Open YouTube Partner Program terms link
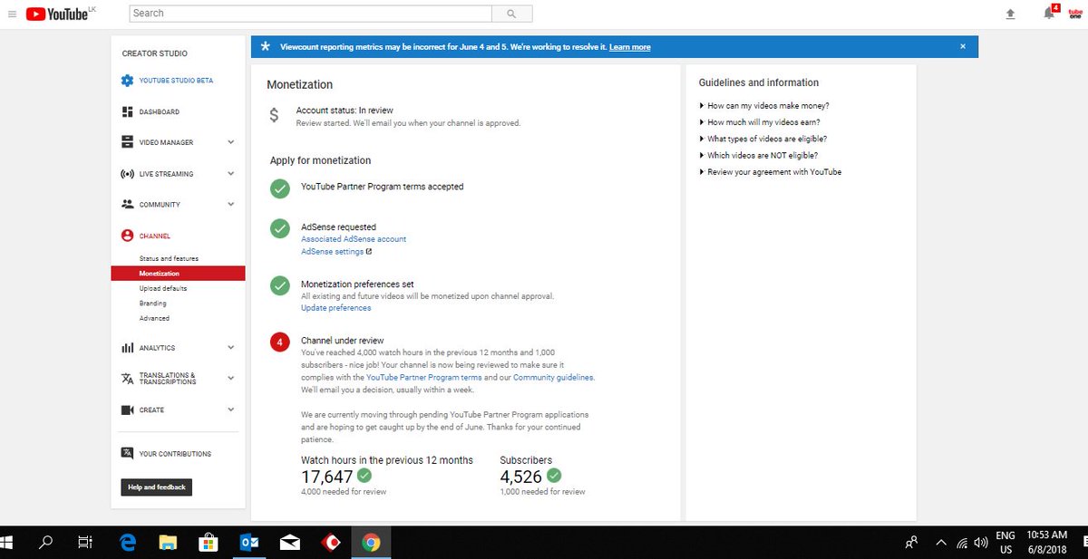The image size is (1088, 559). (424, 377)
